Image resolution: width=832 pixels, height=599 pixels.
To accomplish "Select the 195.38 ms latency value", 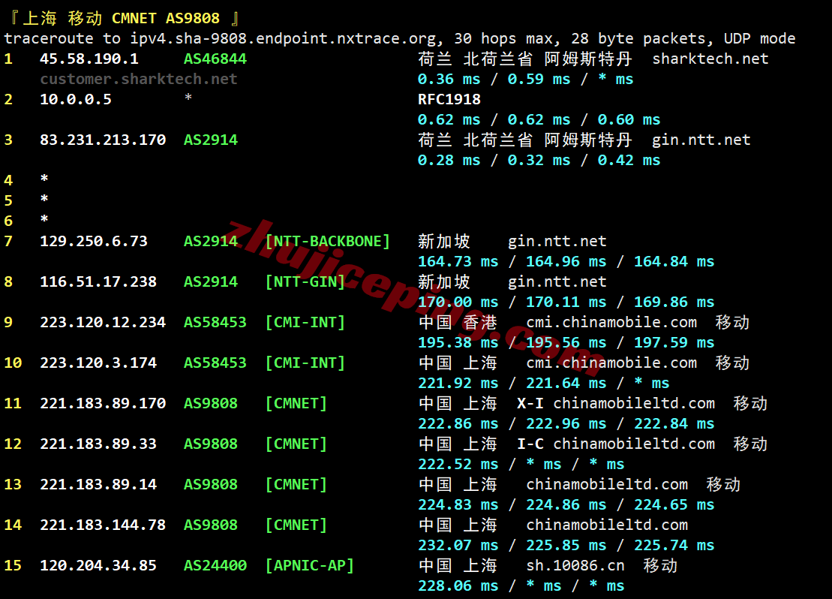I will [458, 342].
